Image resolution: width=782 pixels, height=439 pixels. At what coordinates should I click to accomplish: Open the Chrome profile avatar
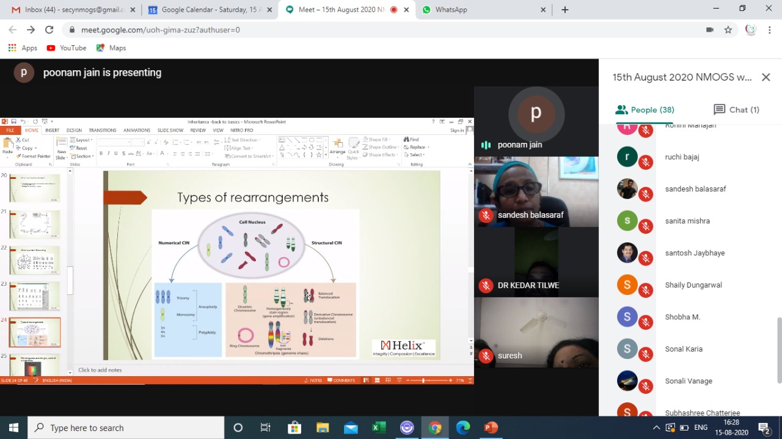pyautogui.click(x=750, y=29)
